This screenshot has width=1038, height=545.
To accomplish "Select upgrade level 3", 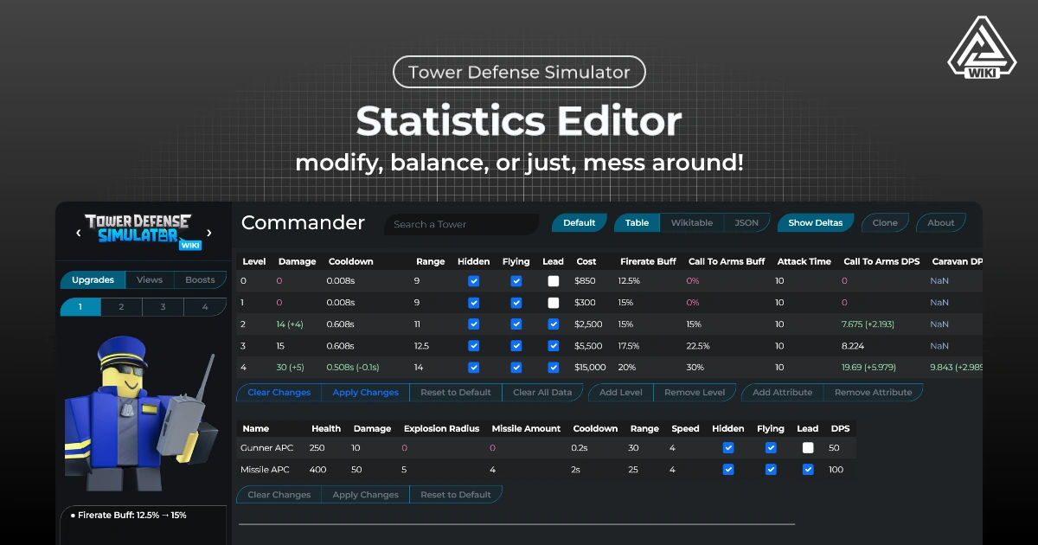I will 163,306.
